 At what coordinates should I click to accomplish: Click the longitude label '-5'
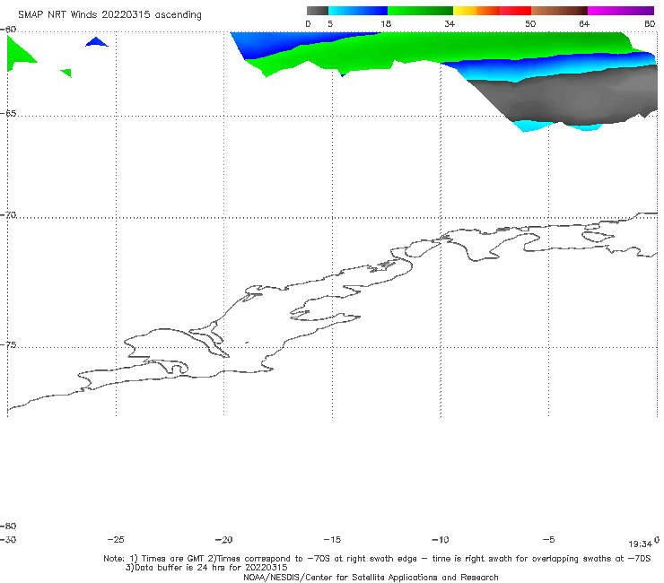(x=548, y=540)
